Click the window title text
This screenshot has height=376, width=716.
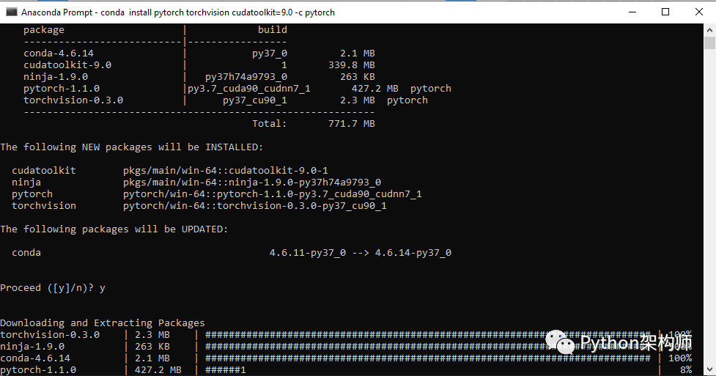[178, 12]
